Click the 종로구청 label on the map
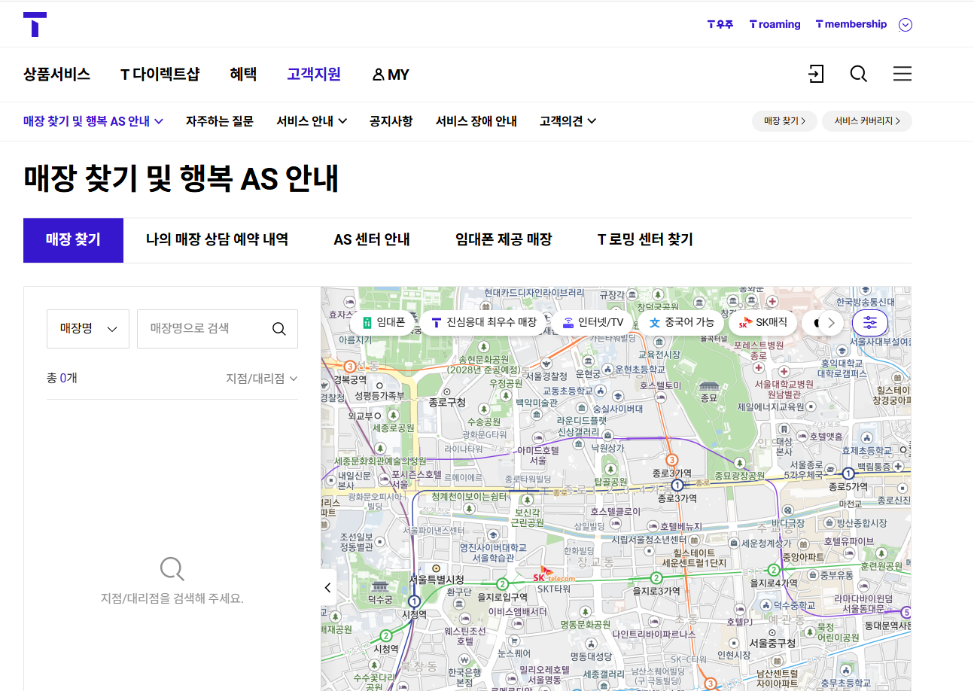The width and height of the screenshot is (974, 691). (448, 402)
